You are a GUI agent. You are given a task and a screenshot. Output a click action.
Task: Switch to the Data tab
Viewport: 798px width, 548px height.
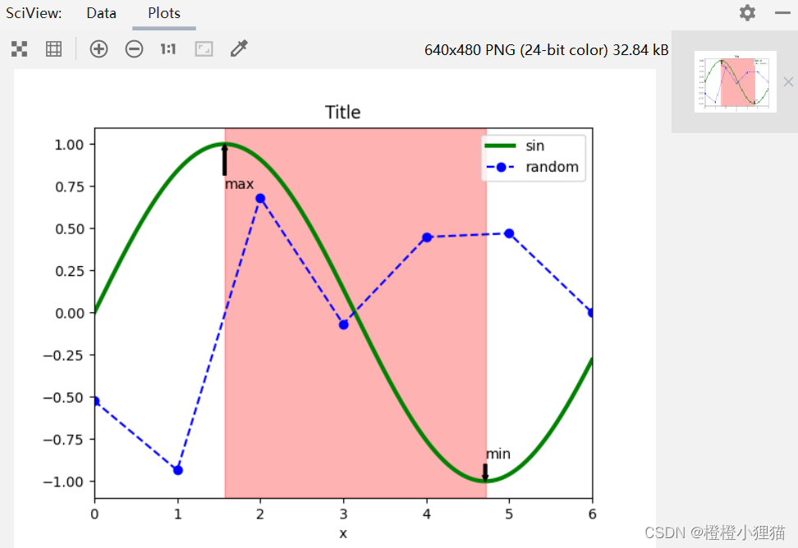point(101,13)
